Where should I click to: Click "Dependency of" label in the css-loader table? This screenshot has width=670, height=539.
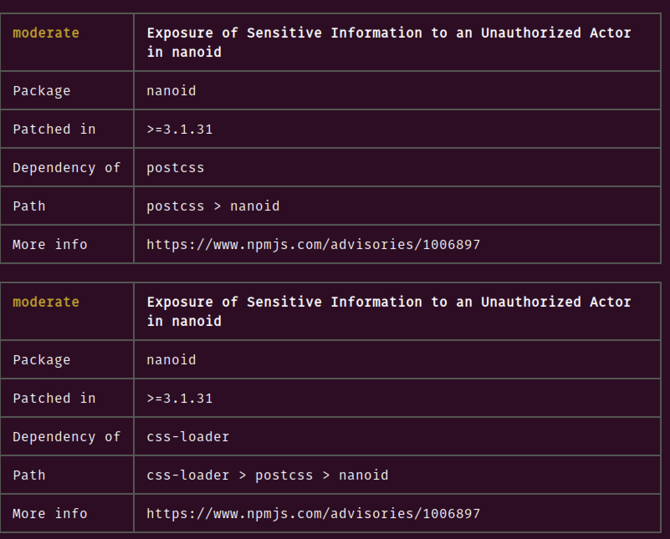(67, 437)
